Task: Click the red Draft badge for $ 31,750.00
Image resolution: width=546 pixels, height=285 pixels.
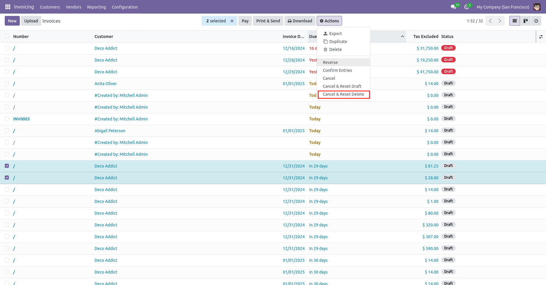Action: [448, 48]
